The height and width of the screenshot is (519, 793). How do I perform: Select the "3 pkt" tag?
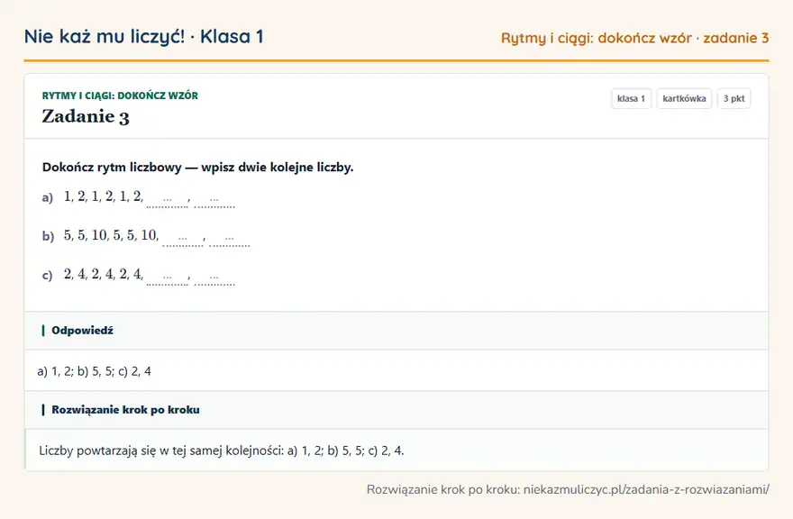[x=734, y=98]
